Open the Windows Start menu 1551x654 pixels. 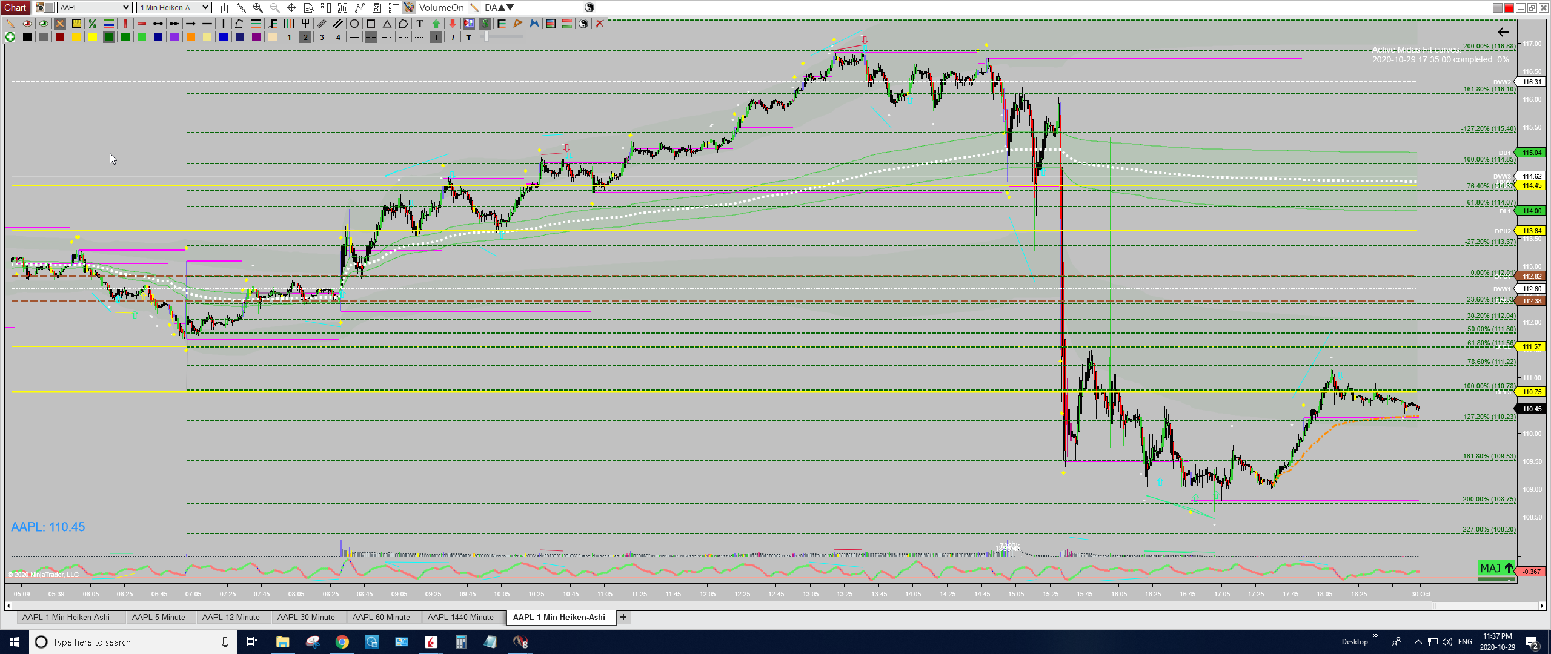[x=15, y=642]
